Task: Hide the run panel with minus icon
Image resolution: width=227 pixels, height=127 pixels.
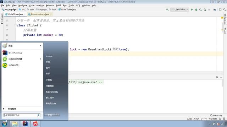Action: 221,77
